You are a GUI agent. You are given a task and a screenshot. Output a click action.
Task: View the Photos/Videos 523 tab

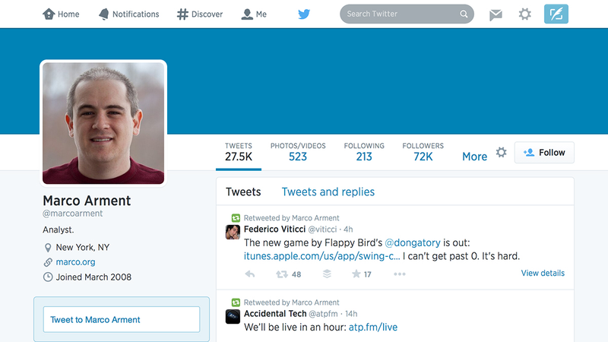click(298, 152)
